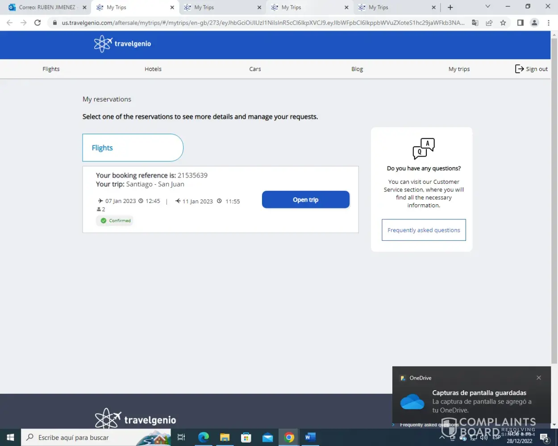Click the Open trip button
This screenshot has width=558, height=446.
pos(306,199)
